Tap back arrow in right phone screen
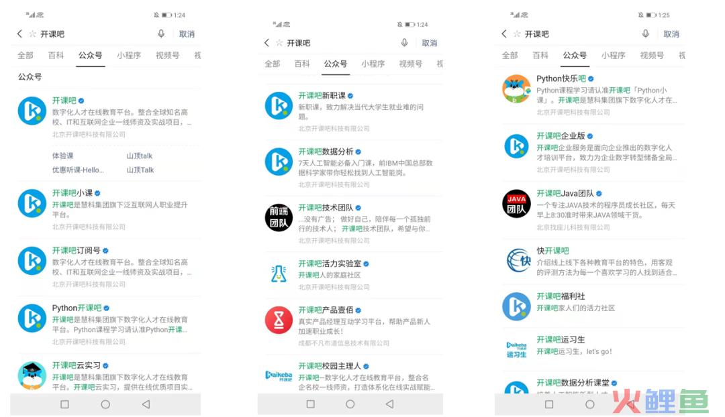The image size is (725, 417). [x=504, y=34]
